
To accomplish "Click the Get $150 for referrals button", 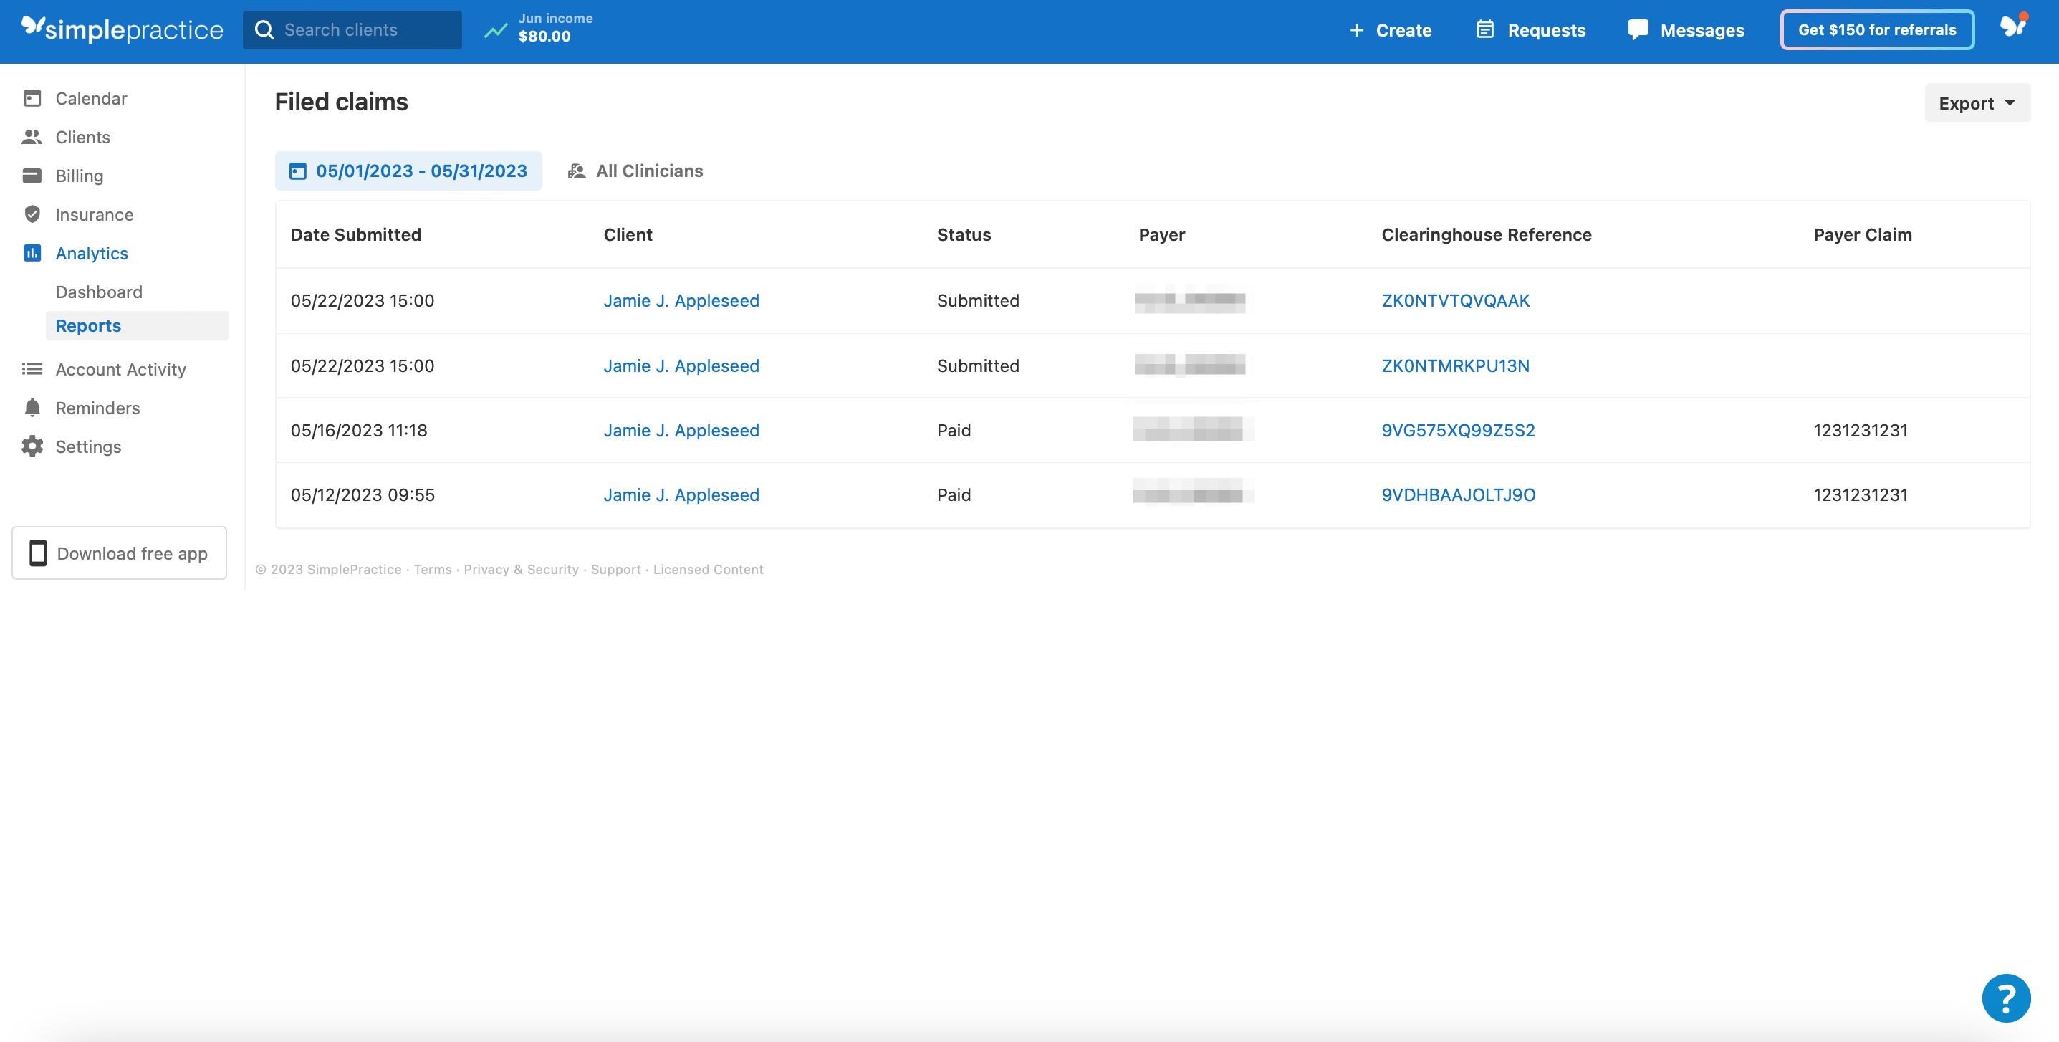I will [x=1876, y=29].
